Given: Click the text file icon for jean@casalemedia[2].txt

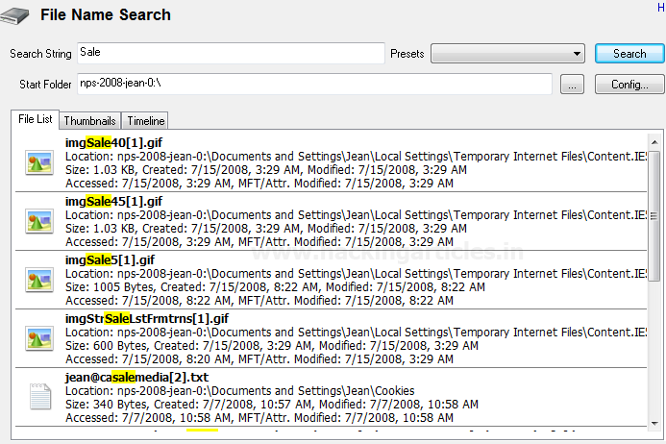Looking at the screenshot, I should [x=39, y=395].
